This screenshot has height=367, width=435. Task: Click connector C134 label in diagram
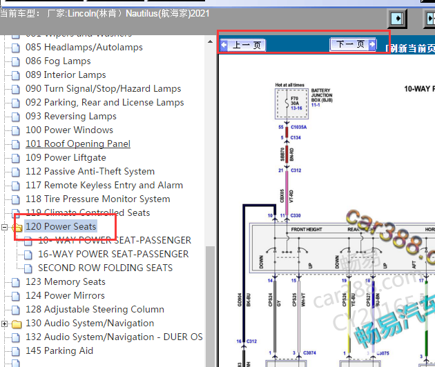[296, 138]
